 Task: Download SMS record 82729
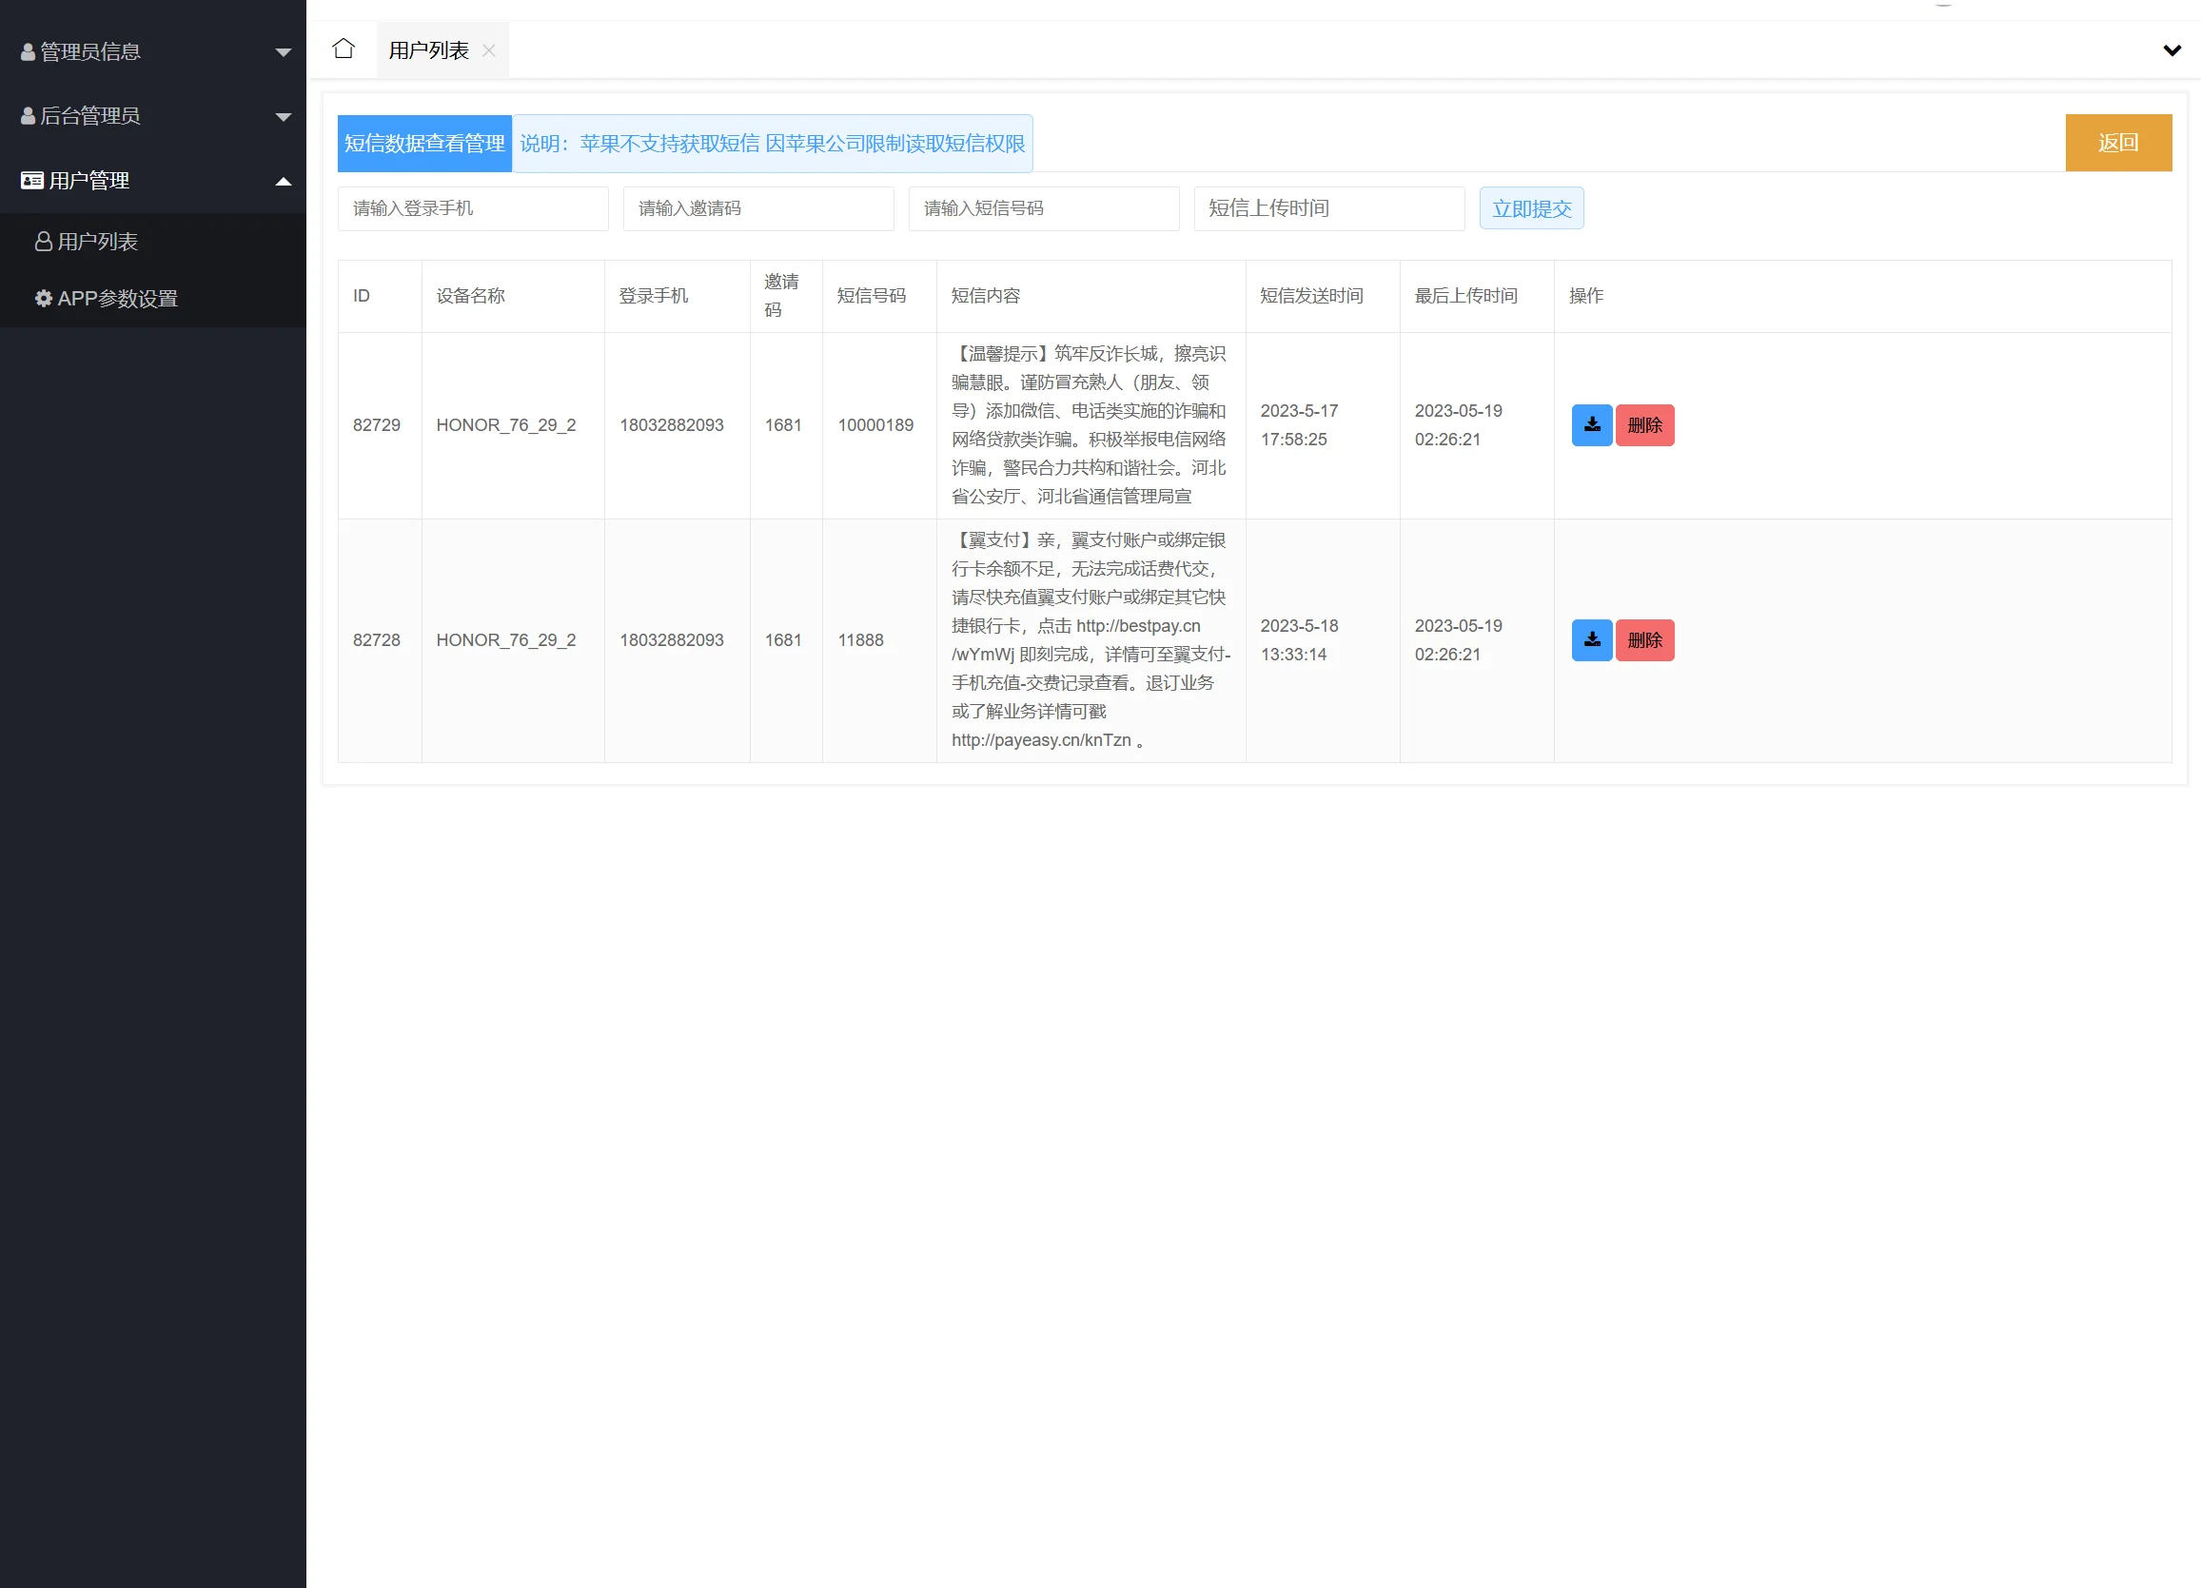pyautogui.click(x=1592, y=425)
